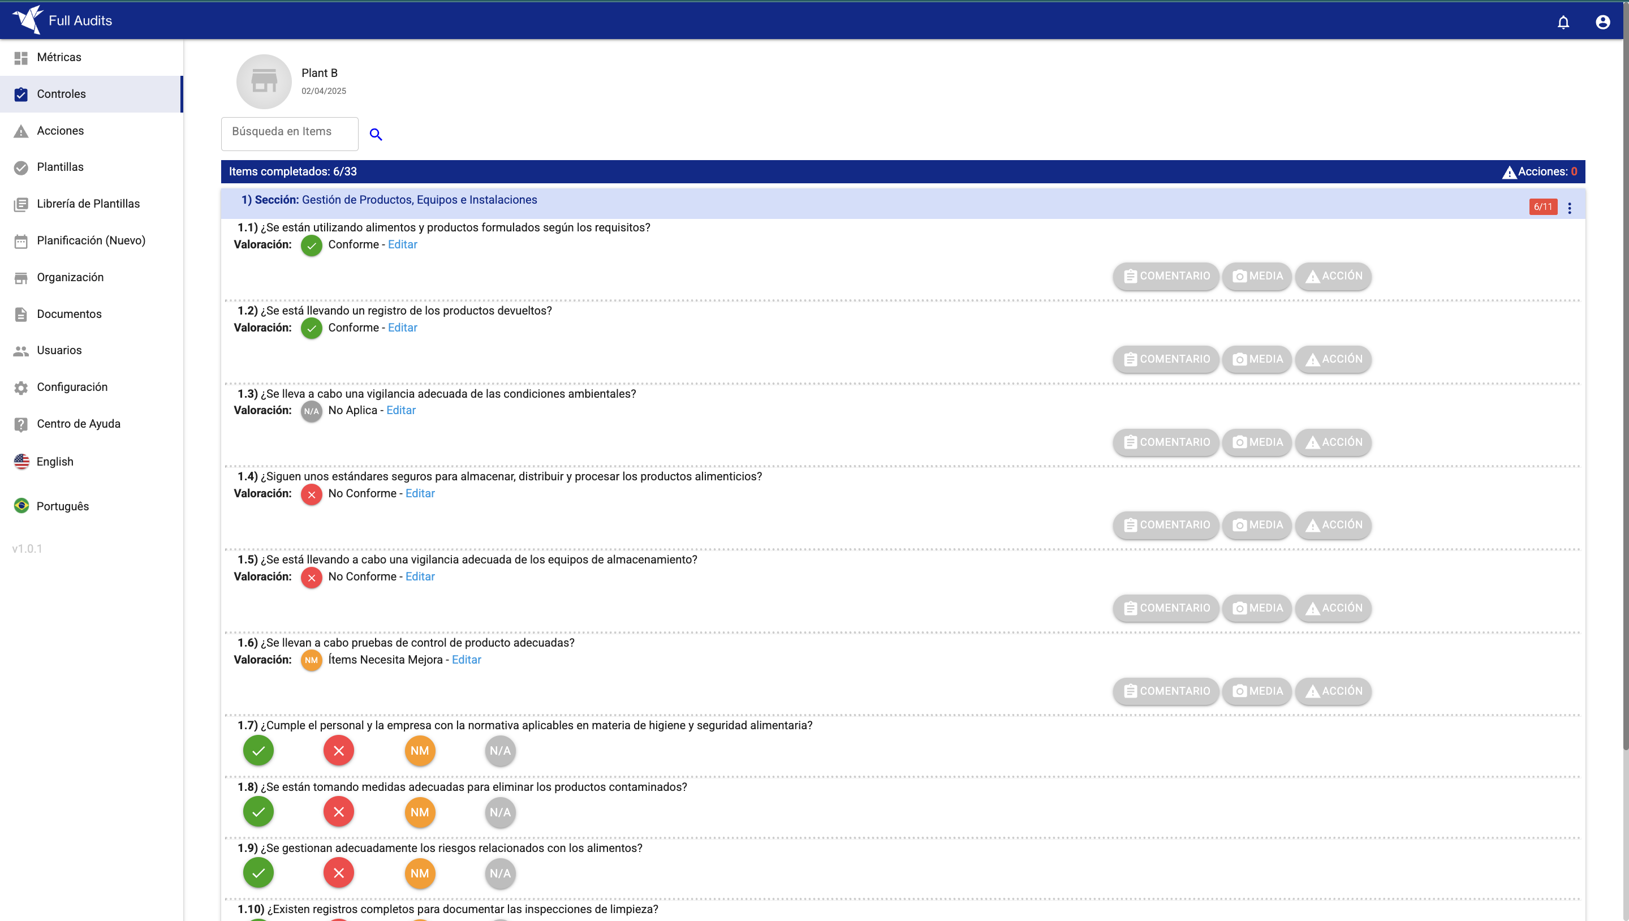Viewport: 1629px width, 921px height.
Task: Click the Full Audits bird logo
Action: tap(28, 19)
